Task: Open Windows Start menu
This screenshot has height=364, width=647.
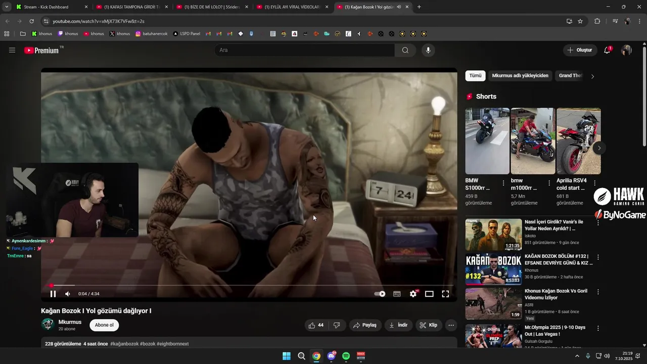Action: (x=287, y=356)
